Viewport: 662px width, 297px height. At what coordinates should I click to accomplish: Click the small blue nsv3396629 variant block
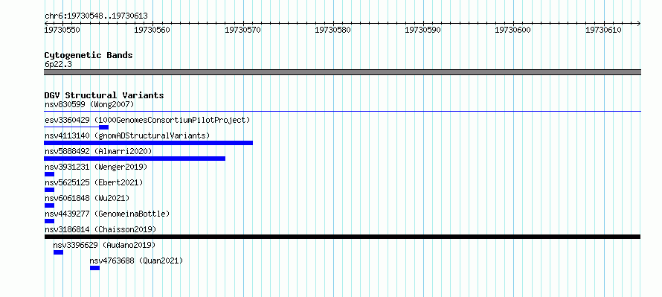(x=58, y=252)
